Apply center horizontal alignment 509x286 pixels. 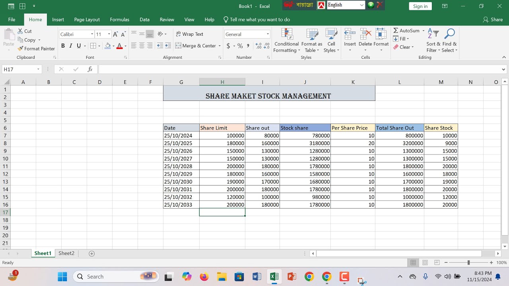(142, 46)
